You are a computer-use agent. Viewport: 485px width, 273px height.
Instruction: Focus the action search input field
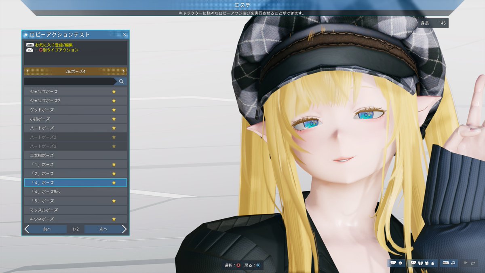[x=70, y=81]
